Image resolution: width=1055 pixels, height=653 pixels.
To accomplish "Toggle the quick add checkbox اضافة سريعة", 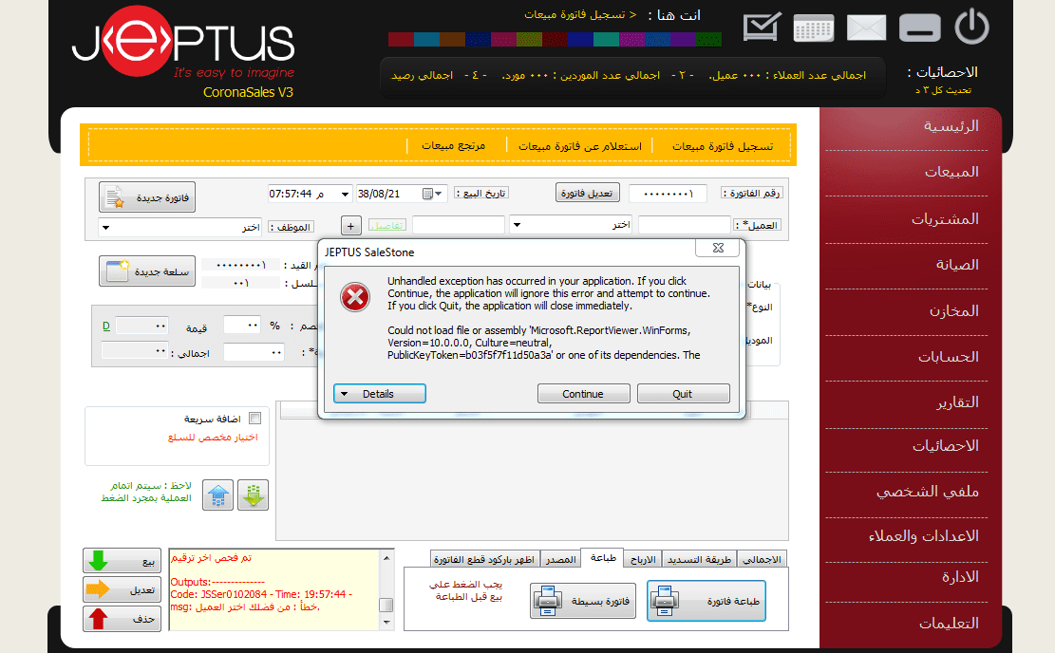I will pyautogui.click(x=255, y=419).
